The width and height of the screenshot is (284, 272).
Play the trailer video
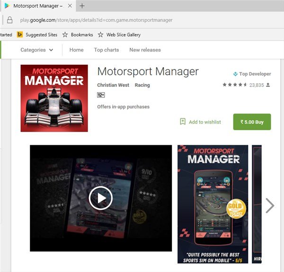pyautogui.click(x=101, y=198)
